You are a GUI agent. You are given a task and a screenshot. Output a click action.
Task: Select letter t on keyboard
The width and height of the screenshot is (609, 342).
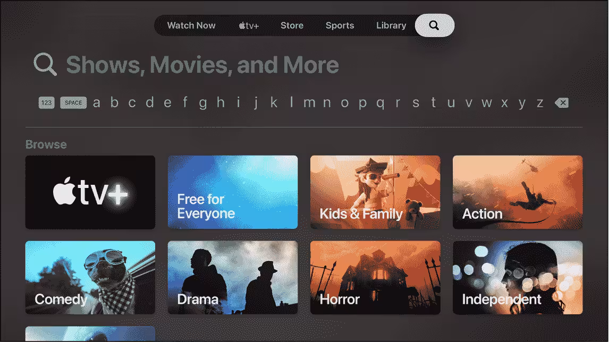[434, 102]
